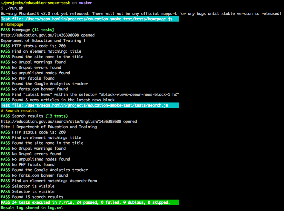Click the highlighted search.js test file line

pos(90,105)
